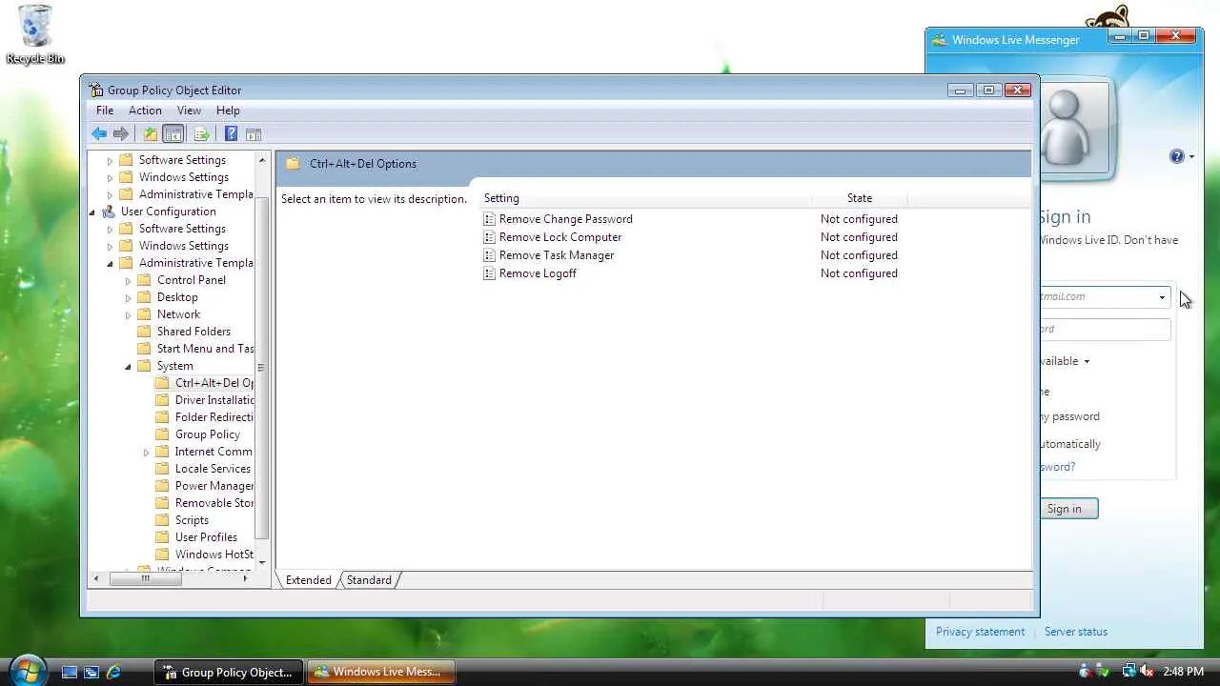Click the Forward arrow in the toolbar

(x=121, y=134)
